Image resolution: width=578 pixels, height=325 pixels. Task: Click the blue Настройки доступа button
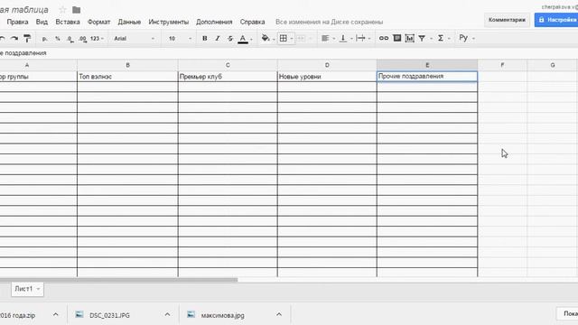coord(556,20)
